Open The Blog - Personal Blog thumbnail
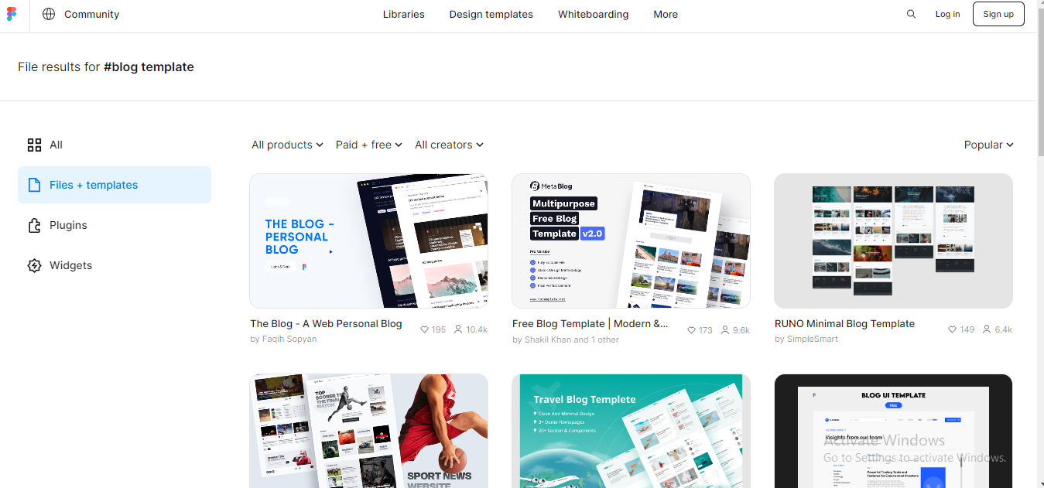Viewport: 1044px width, 488px height. (x=368, y=241)
